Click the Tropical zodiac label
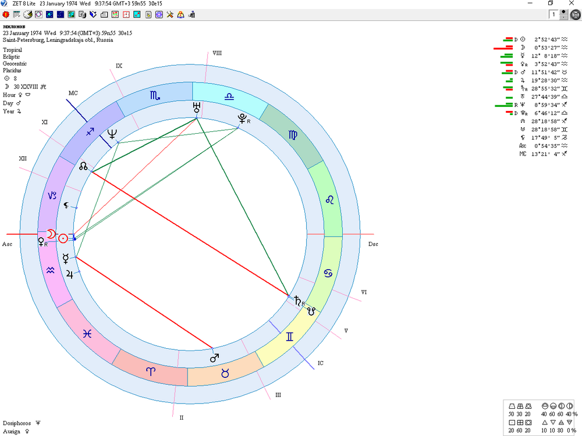This screenshot has width=582, height=436. point(12,50)
